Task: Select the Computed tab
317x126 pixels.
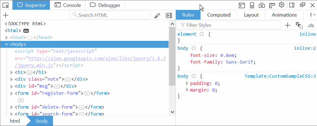Action: tap(219, 15)
